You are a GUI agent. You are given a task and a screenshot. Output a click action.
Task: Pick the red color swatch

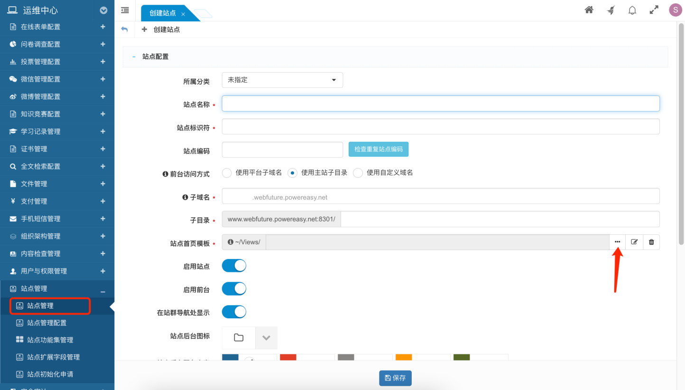288,357
